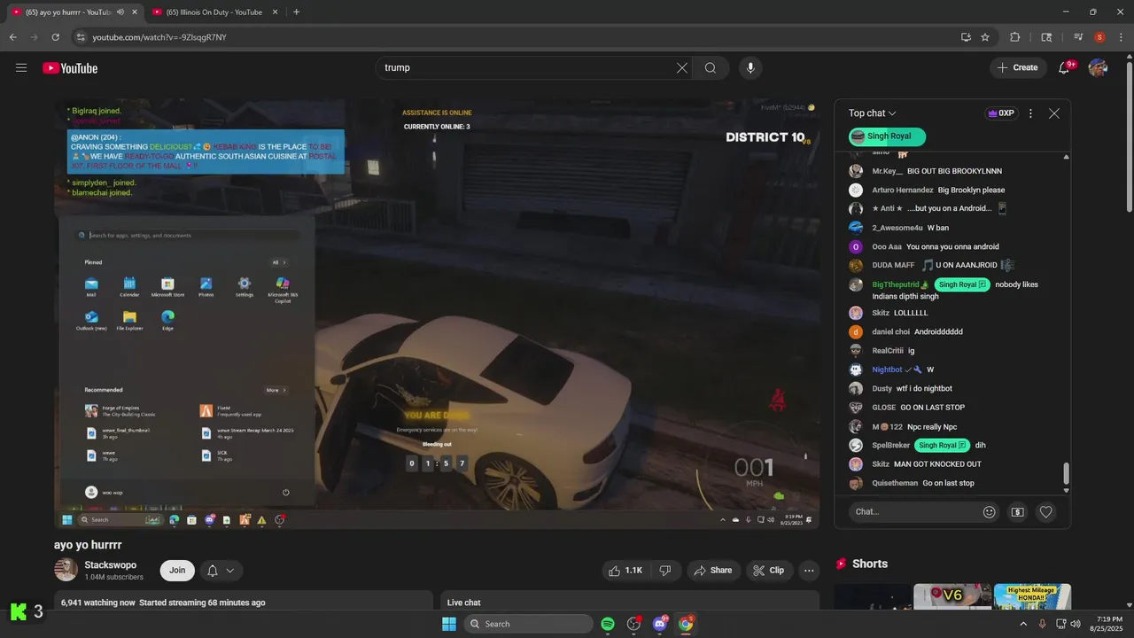This screenshot has height=638, width=1134.
Task: Open live chat more options dots
Action: pos(1030,113)
